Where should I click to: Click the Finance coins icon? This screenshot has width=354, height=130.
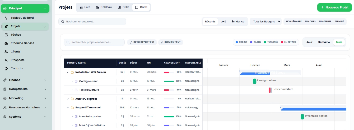(x=5, y=80)
